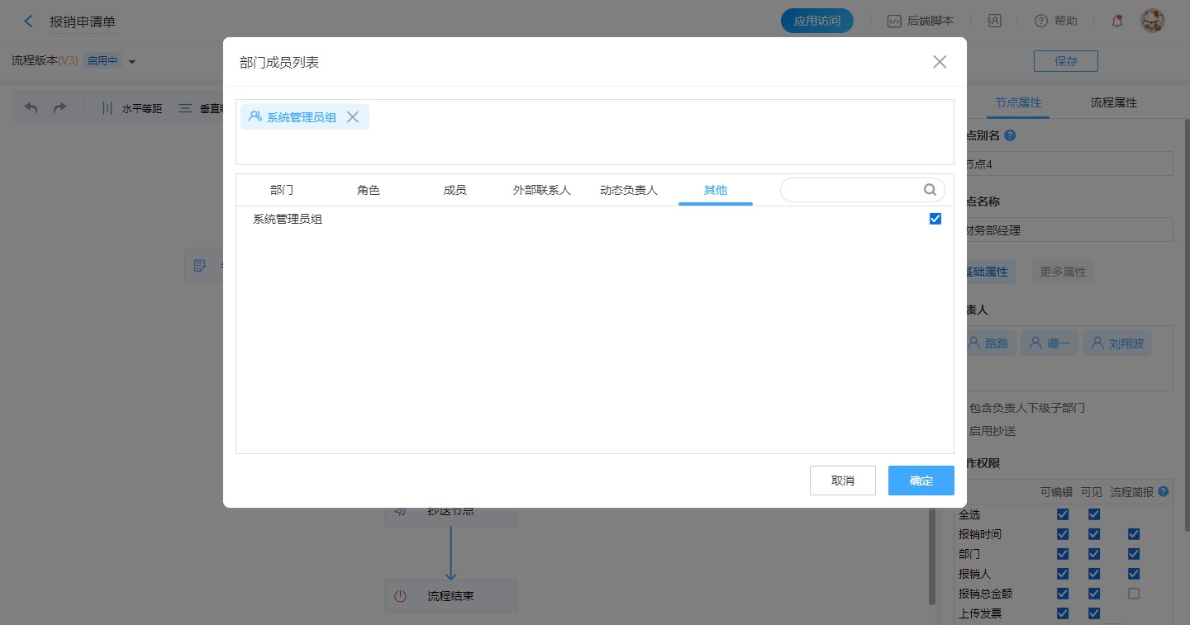1190x625 pixels.
Task: Expand the 流程版本 dropdown arrow
Action: (x=132, y=61)
